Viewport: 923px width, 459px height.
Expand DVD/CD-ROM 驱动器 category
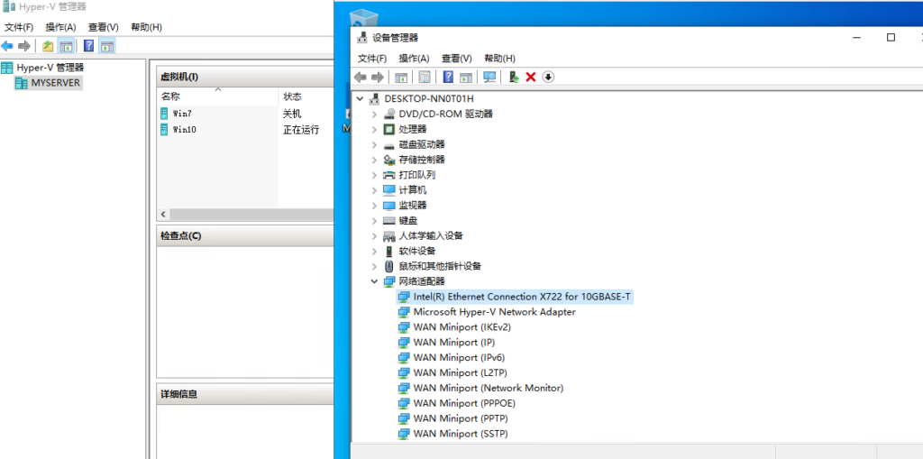(374, 114)
